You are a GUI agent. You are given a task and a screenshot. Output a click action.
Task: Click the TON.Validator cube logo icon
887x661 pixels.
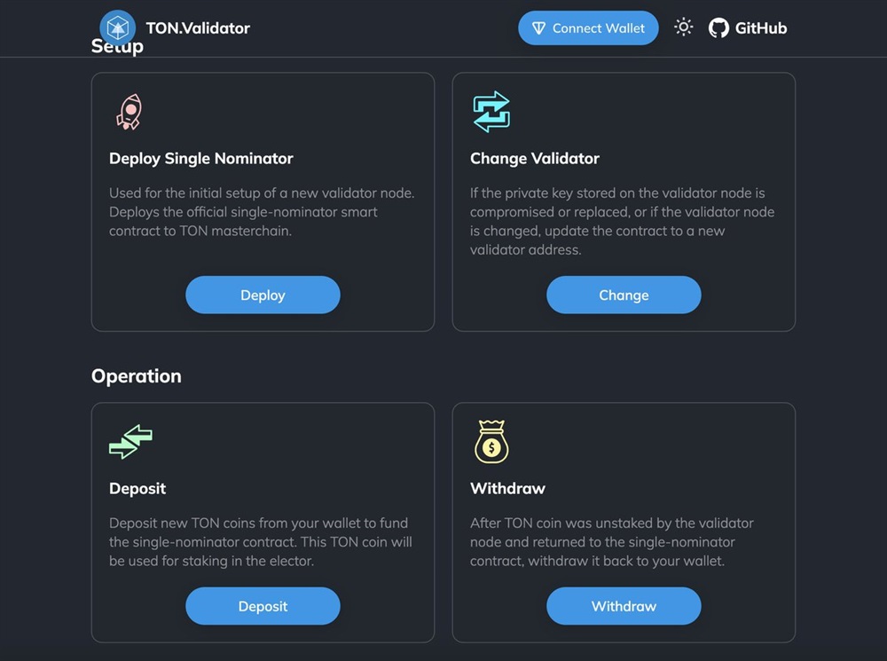pos(117,28)
